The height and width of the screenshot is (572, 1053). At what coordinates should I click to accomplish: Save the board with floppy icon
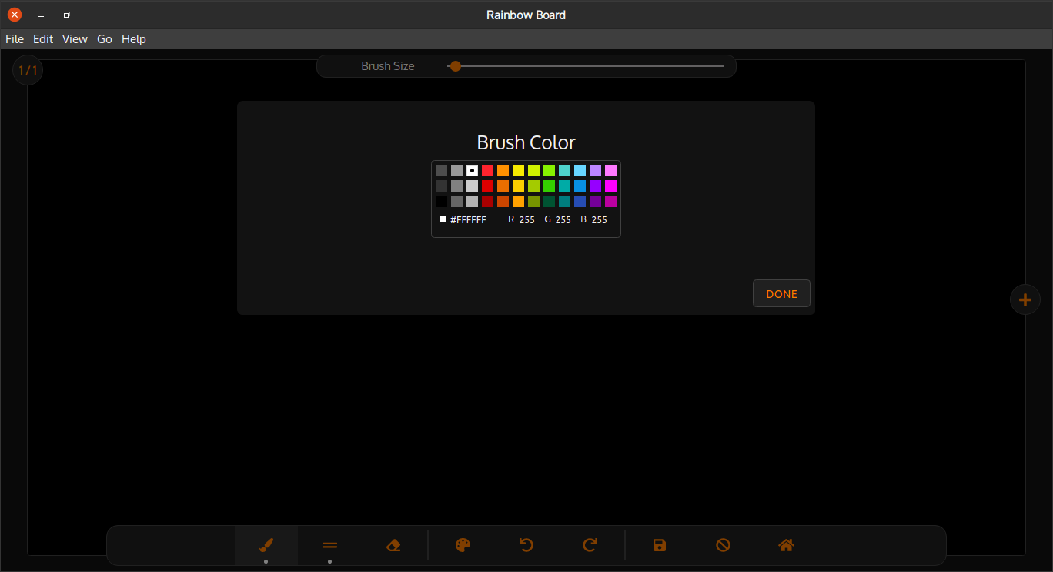point(659,545)
